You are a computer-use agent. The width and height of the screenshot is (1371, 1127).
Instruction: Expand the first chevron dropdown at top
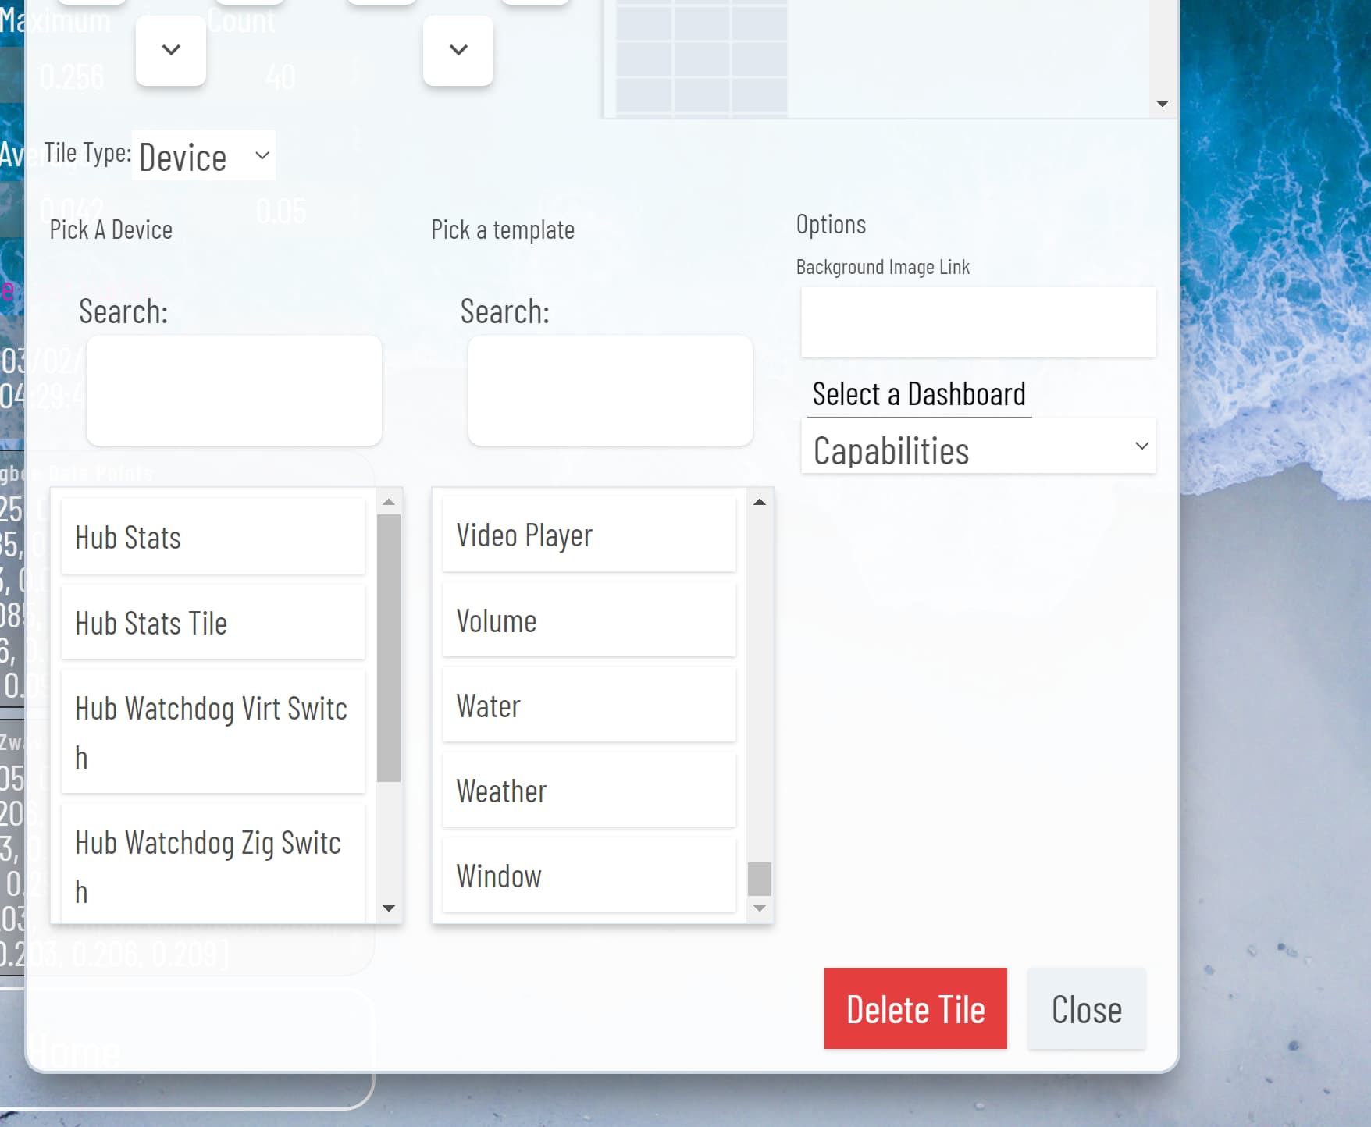click(170, 50)
